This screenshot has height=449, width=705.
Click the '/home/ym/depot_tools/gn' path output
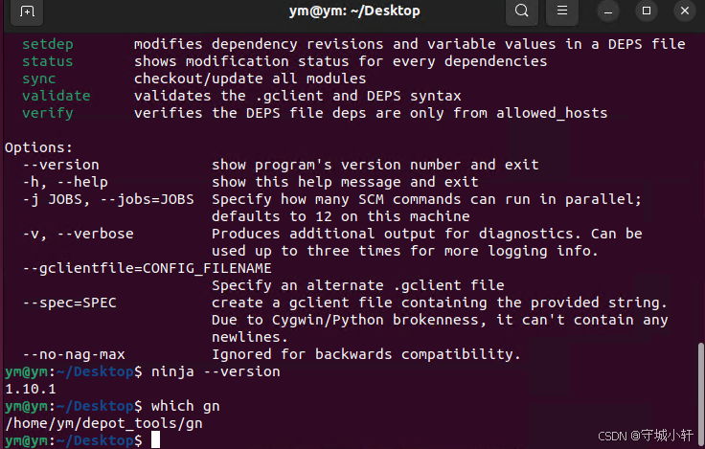103,423
